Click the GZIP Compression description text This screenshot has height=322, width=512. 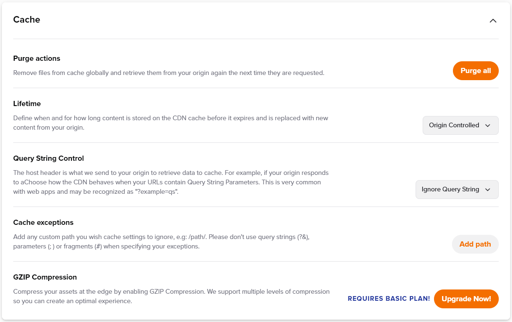[x=171, y=296]
